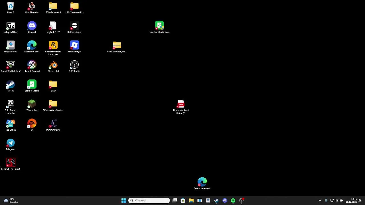Screen dimensions: 365x205
Task: Open Roblox Studio shortcut
Action: [x=74, y=27]
